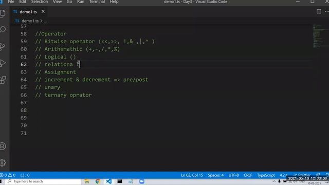
Task: Open the Source Control view
Action: pyautogui.click(x=3, y=47)
